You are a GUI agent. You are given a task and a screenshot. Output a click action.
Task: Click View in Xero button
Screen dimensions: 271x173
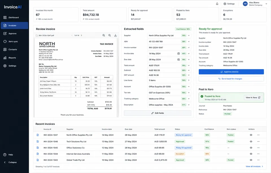click(253, 97)
